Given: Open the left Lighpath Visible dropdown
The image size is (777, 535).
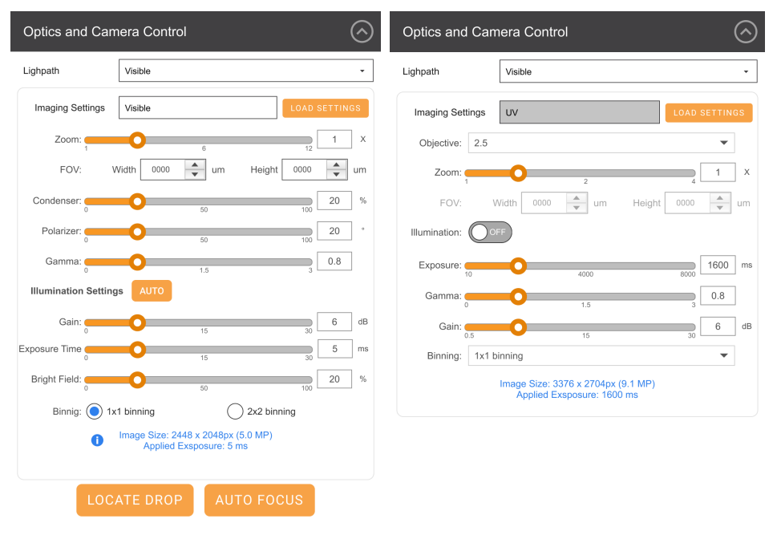Looking at the screenshot, I should [x=245, y=71].
